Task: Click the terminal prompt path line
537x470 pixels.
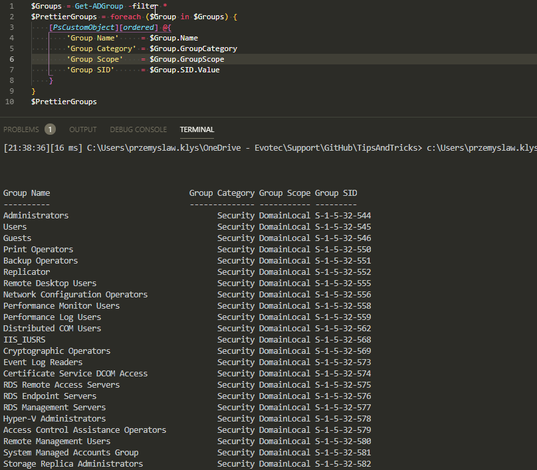Action: (266, 147)
